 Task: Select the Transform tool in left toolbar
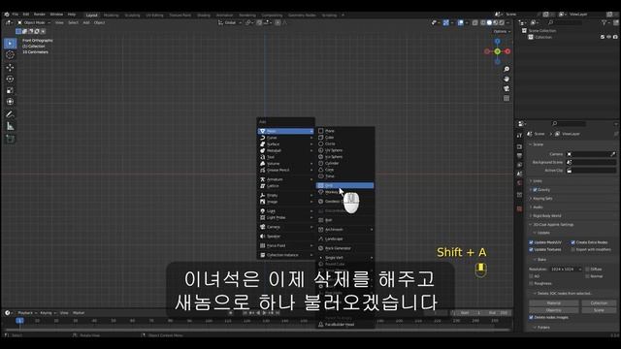11,102
